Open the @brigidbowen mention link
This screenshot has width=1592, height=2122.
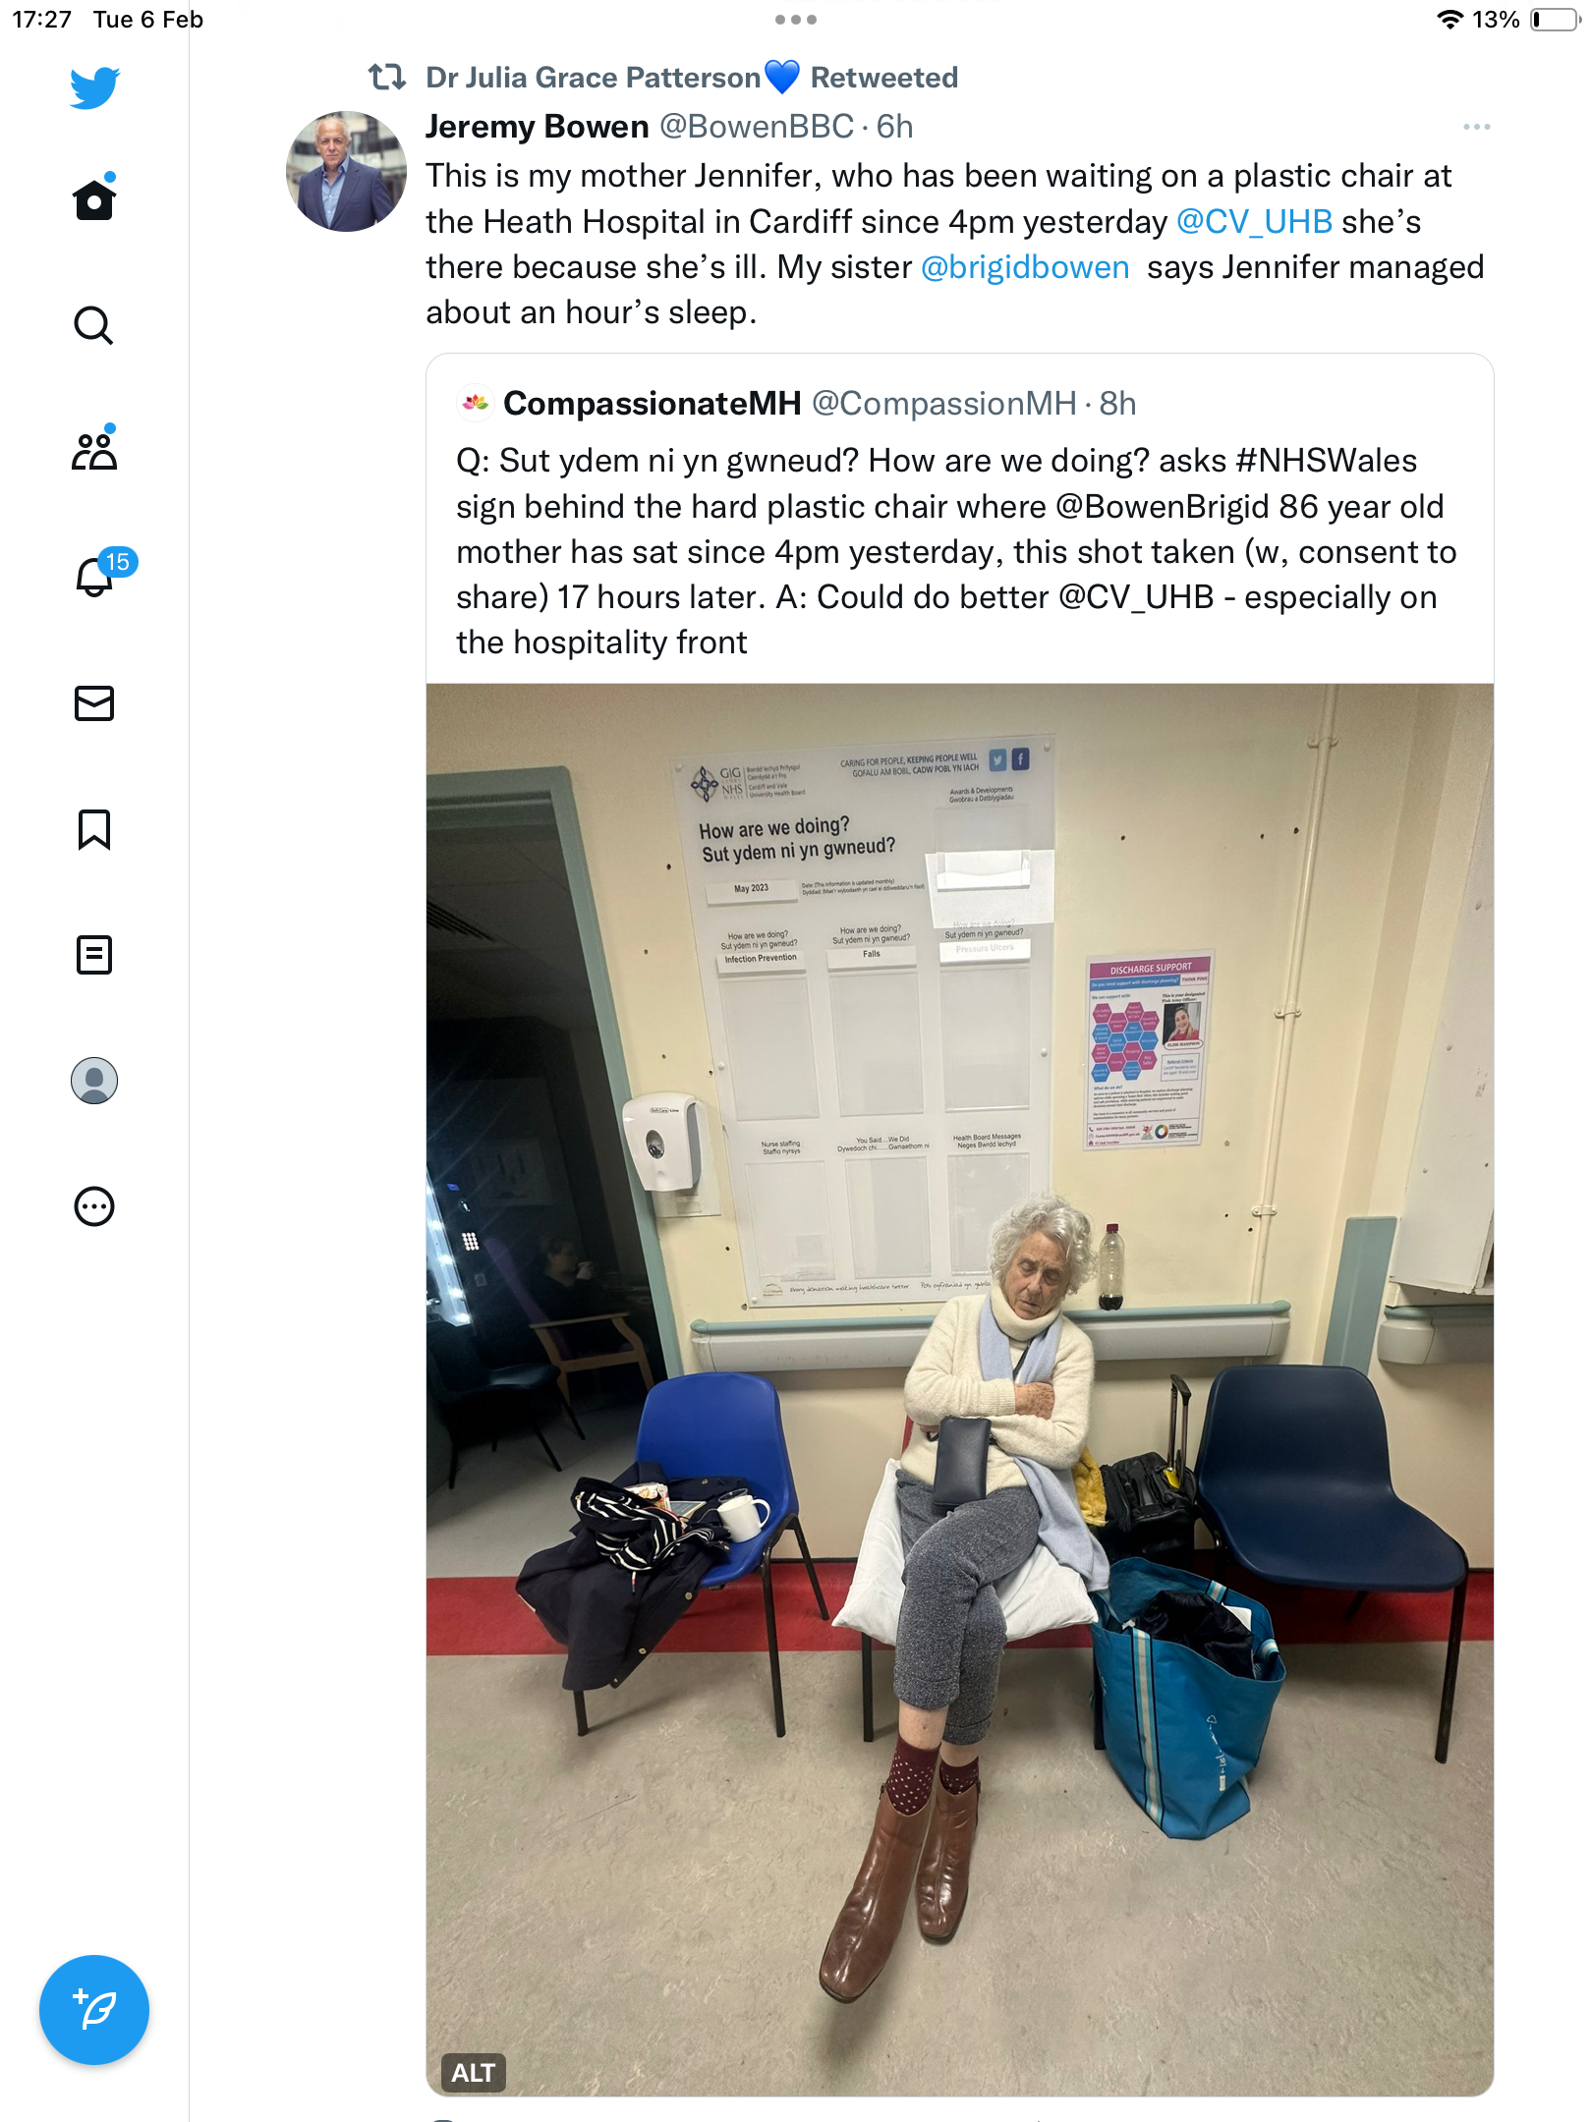click(x=1025, y=267)
